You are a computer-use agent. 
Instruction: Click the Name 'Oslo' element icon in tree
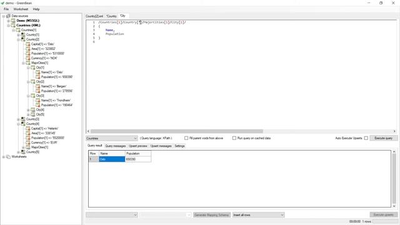38,72
